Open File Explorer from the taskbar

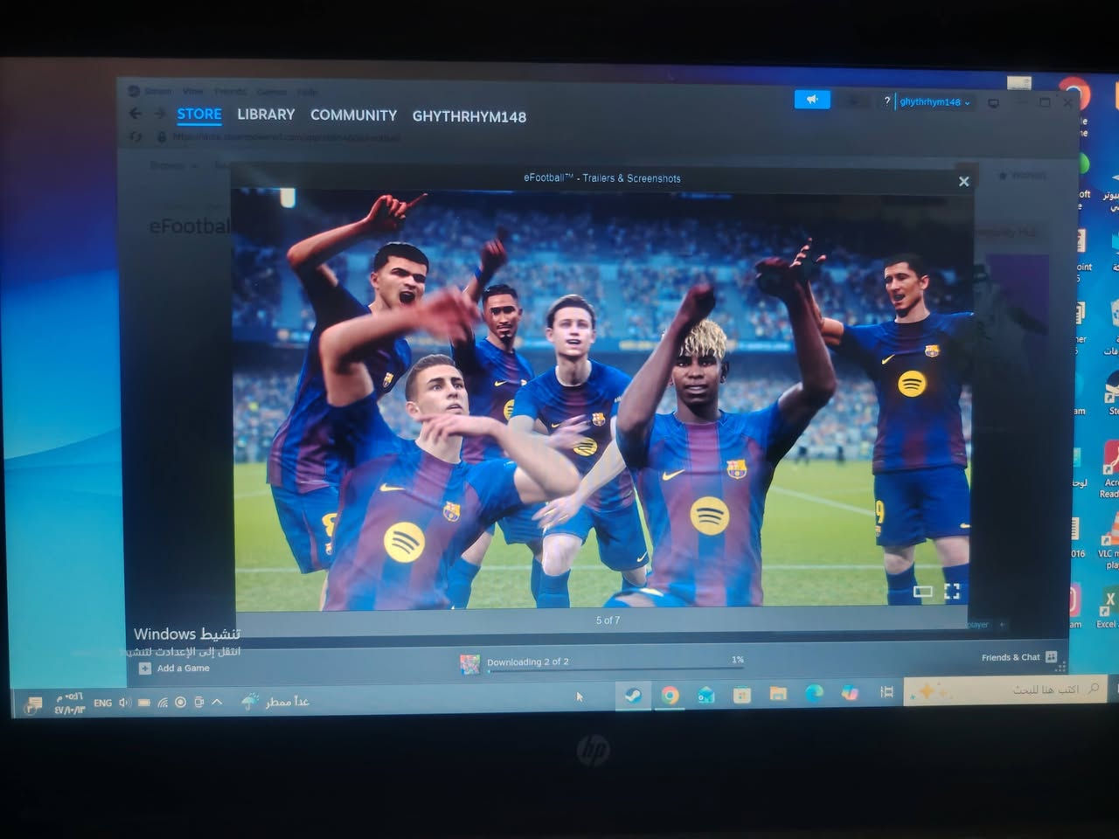[778, 694]
